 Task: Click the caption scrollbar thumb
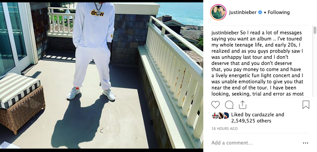pyautogui.click(x=315, y=30)
